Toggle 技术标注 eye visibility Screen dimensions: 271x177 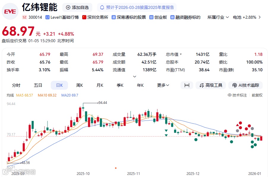[x=229, y=95]
